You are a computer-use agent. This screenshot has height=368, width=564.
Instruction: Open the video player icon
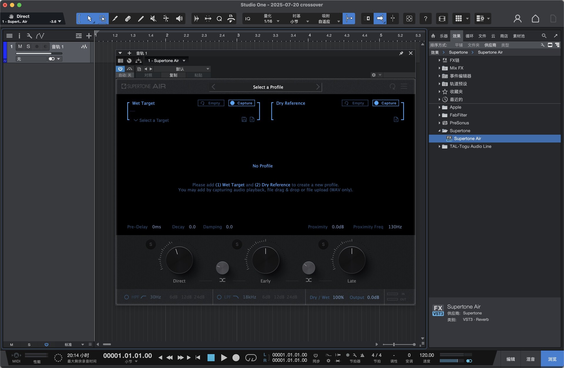pos(442,18)
